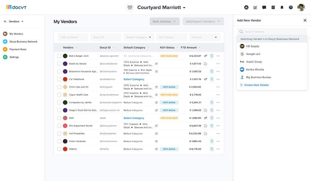Open more options for Hicks Hardware
The image size is (311, 181).
click(x=218, y=141)
